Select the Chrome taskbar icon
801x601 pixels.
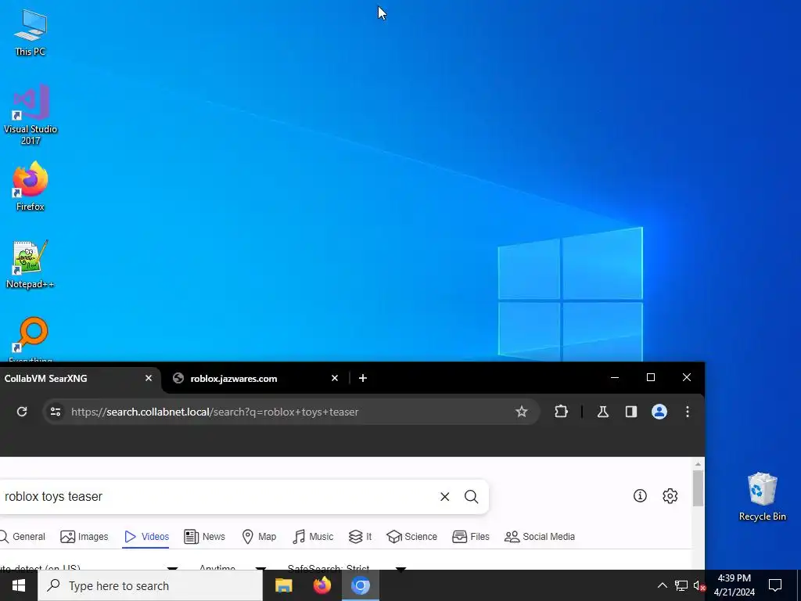pos(360,585)
